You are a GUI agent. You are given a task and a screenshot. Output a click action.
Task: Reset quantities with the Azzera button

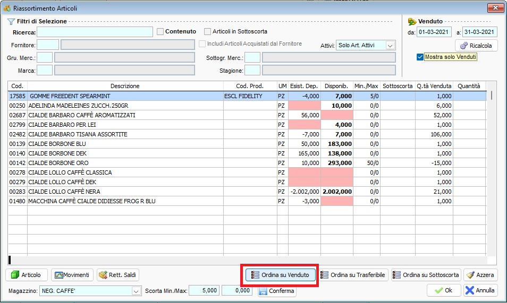(480, 275)
